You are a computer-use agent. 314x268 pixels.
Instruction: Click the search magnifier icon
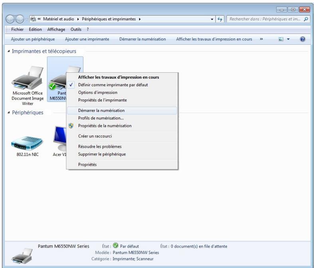pyautogui.click(x=305, y=18)
